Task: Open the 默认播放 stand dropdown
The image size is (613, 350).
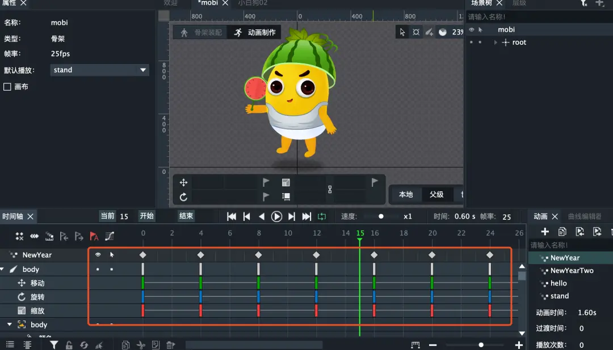Action: click(x=100, y=70)
